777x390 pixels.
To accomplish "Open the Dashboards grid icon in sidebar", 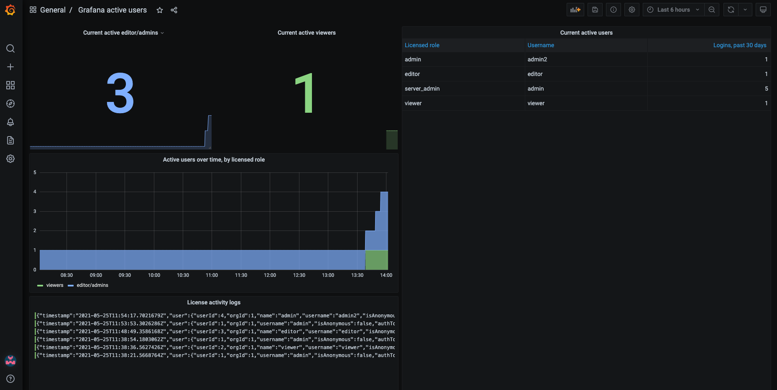I will tap(10, 85).
